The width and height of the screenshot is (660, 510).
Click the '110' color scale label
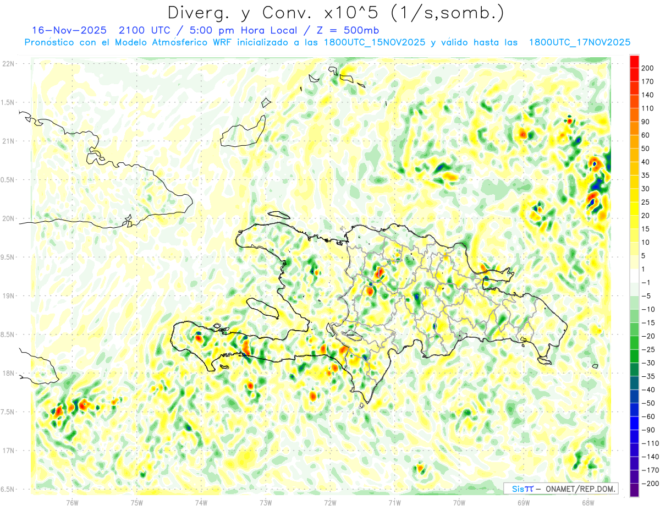(x=647, y=108)
